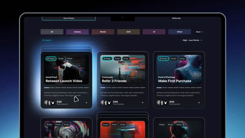Click Make First Purchase progress bar
Viewport: 245px width, 138px height.
coord(179,88)
